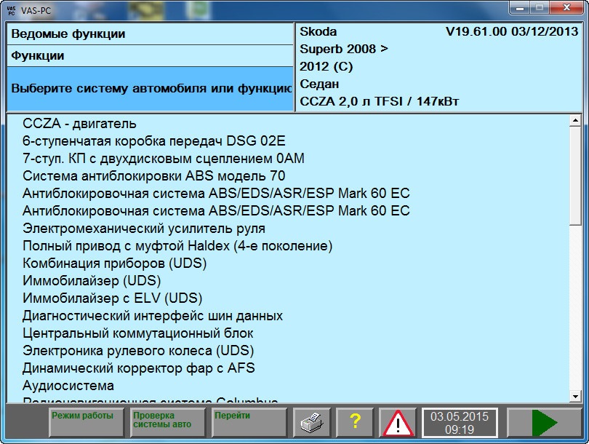Select Электромеханический усилитель руля
Screen dimensions: 589x444
[143, 229]
